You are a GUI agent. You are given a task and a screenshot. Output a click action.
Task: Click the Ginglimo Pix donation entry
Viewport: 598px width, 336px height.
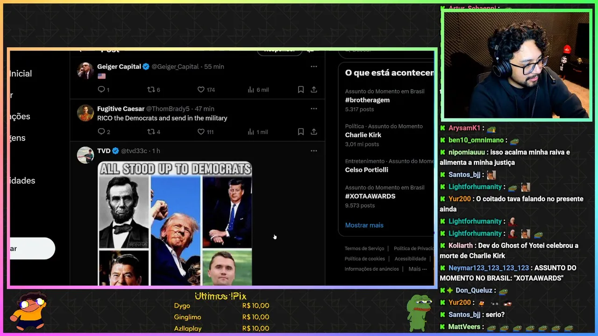tap(221, 317)
